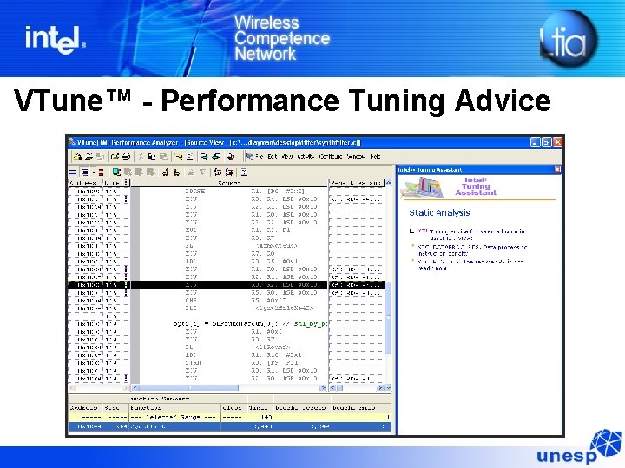Screen dimensions: 625x468
Task: Open the Help menu
Action: (x=375, y=156)
